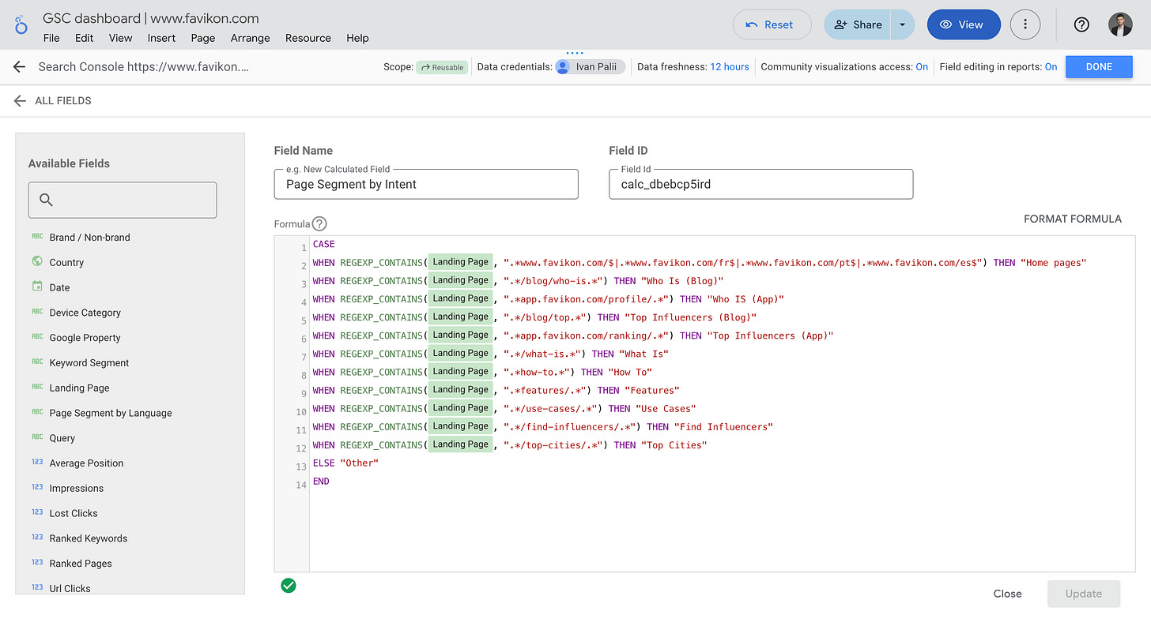Expand the Share button dropdown arrow

[902, 24]
